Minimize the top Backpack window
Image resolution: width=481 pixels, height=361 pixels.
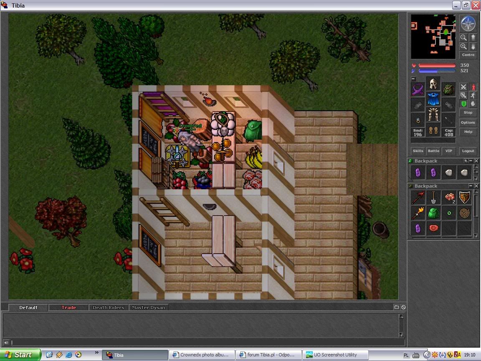coord(471,161)
